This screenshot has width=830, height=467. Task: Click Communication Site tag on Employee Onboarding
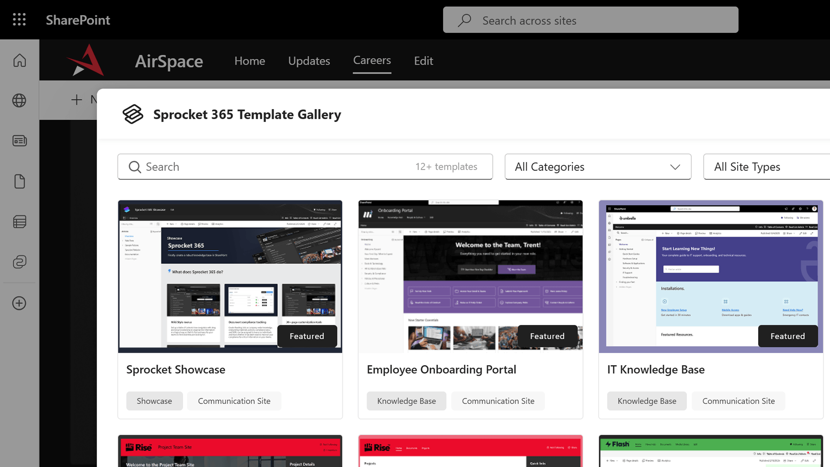pos(498,401)
